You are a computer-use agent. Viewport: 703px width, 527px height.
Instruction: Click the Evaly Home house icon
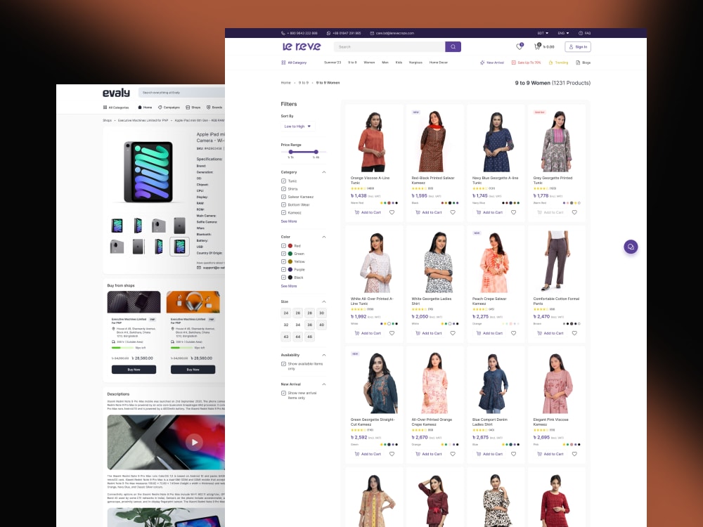(x=140, y=107)
